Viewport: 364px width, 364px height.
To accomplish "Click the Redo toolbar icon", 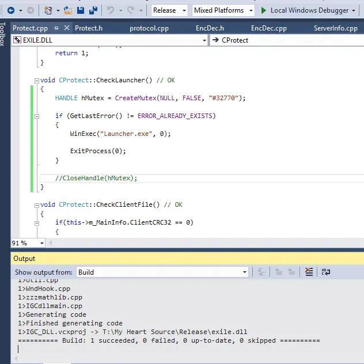I will (131, 10).
